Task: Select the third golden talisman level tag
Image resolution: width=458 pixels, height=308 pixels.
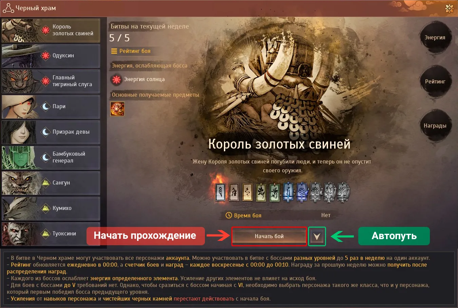Action: click(x=247, y=192)
